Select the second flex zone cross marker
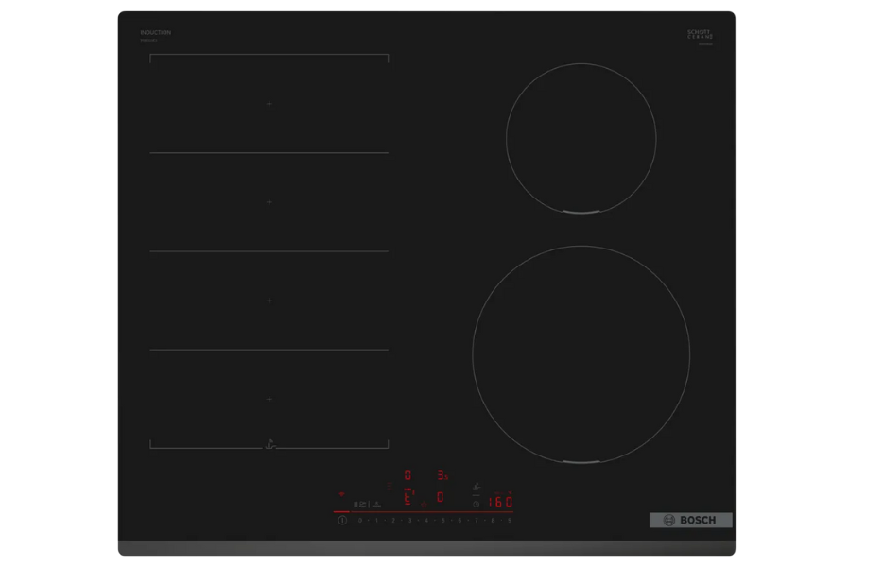The height and width of the screenshot is (567, 884). (269, 202)
